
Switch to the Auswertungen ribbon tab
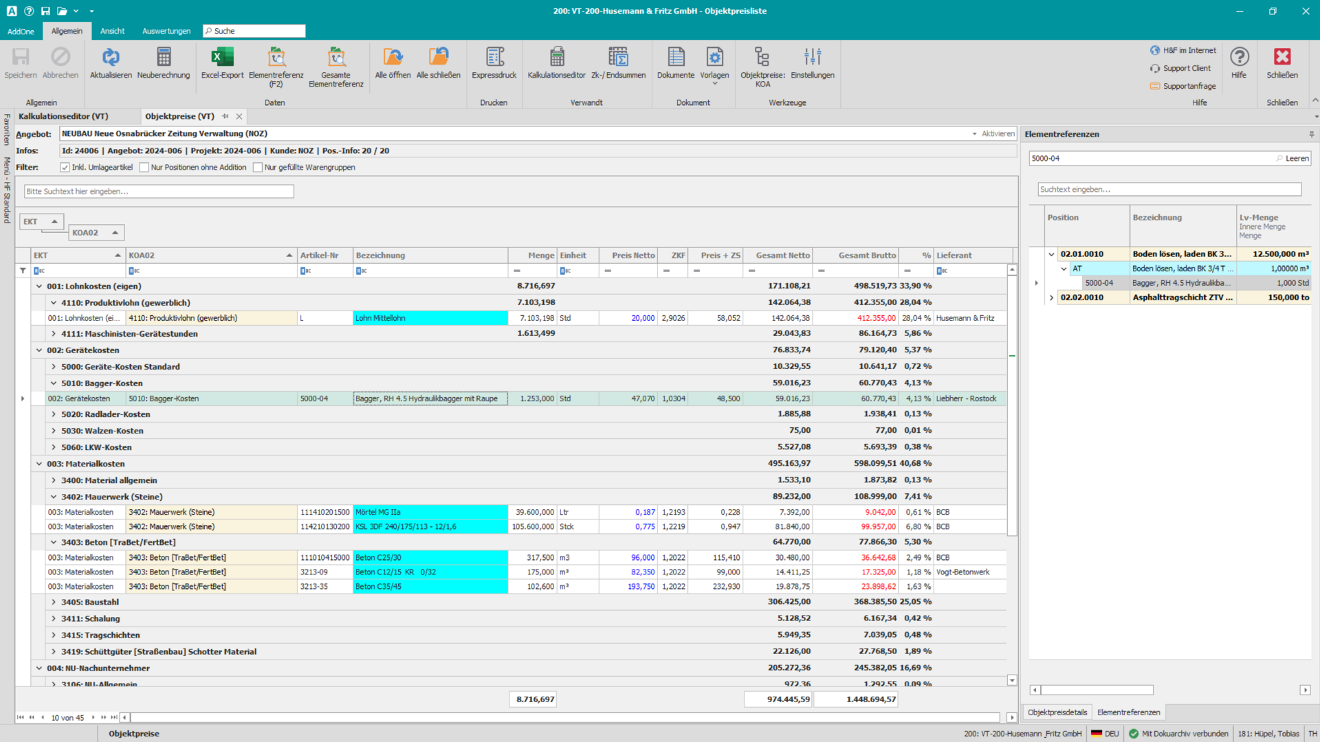166,32
